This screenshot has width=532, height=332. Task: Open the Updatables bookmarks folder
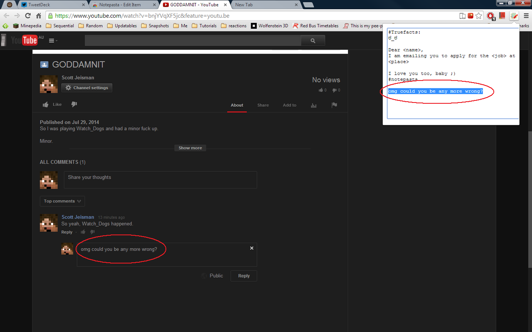122,26
